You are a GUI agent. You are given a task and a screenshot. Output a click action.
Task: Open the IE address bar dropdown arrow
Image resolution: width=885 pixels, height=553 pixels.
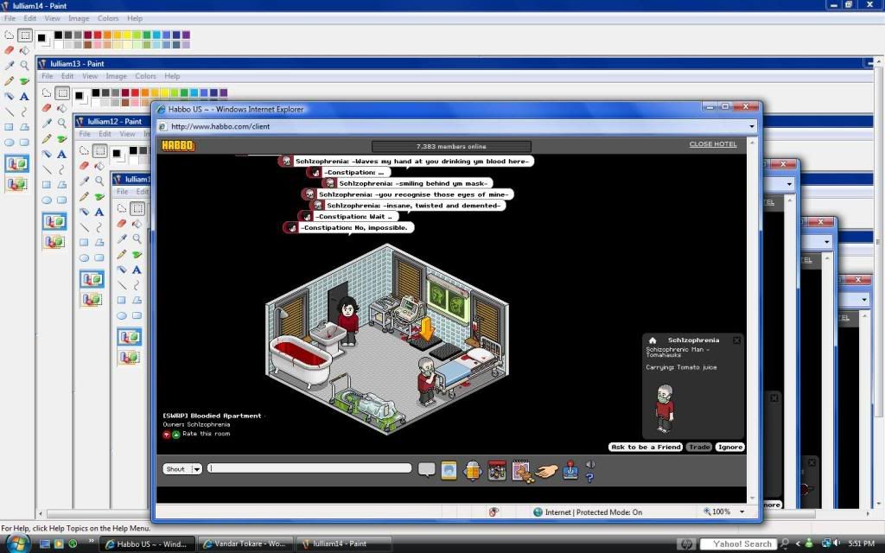(x=752, y=126)
